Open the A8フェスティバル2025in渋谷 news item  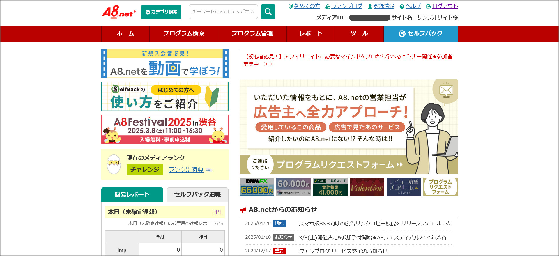pos(373,237)
